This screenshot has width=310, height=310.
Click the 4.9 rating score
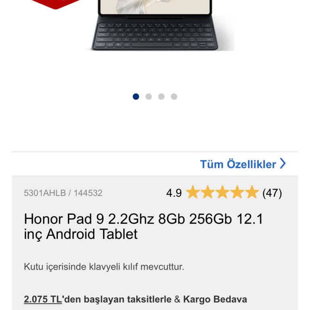click(174, 193)
